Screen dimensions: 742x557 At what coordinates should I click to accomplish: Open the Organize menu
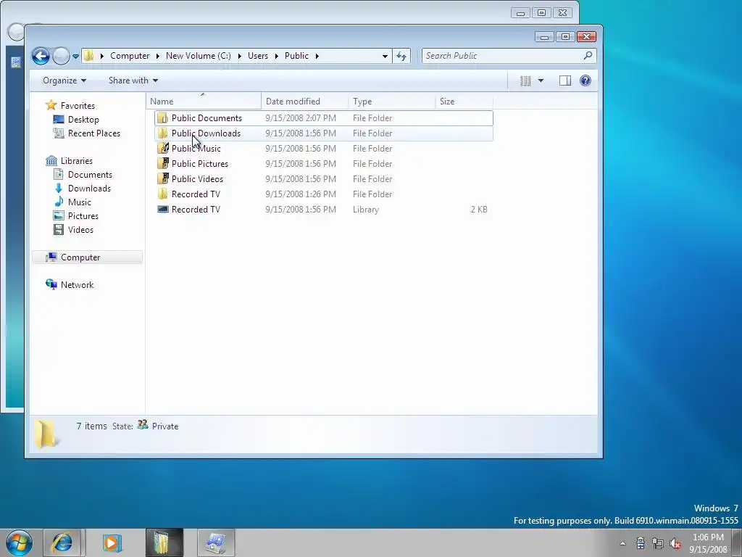64,81
